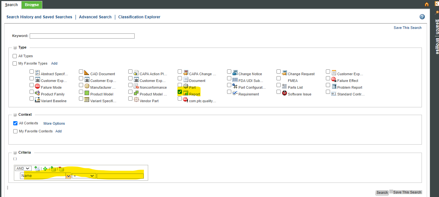Enable the All Types checkbox
This screenshot has width=439, height=197.
pos(15,56)
